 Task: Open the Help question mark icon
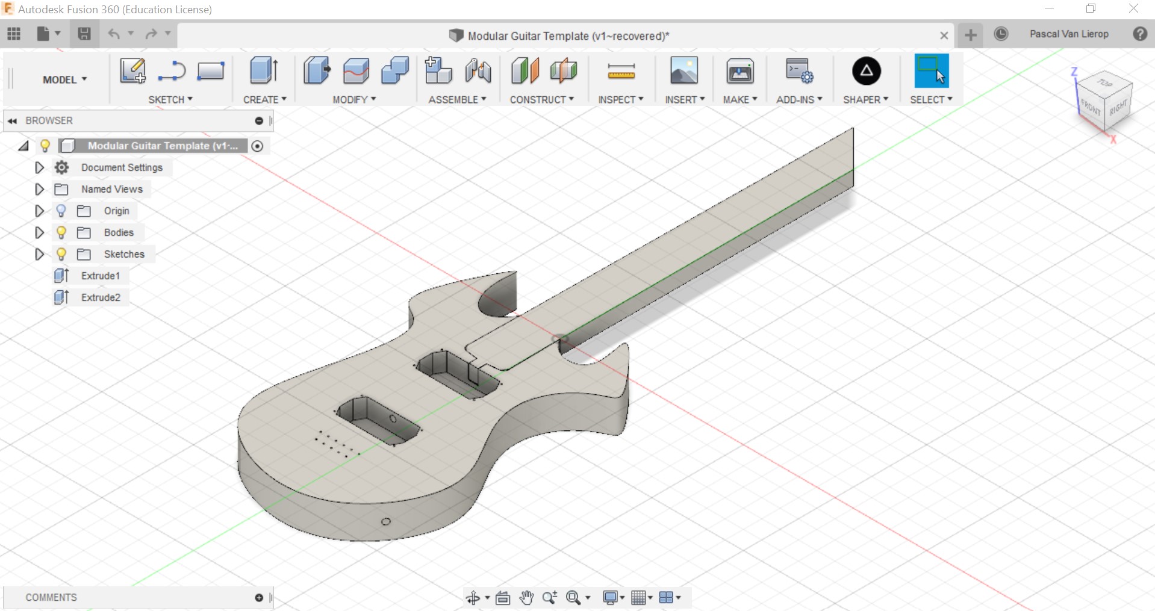coord(1140,34)
